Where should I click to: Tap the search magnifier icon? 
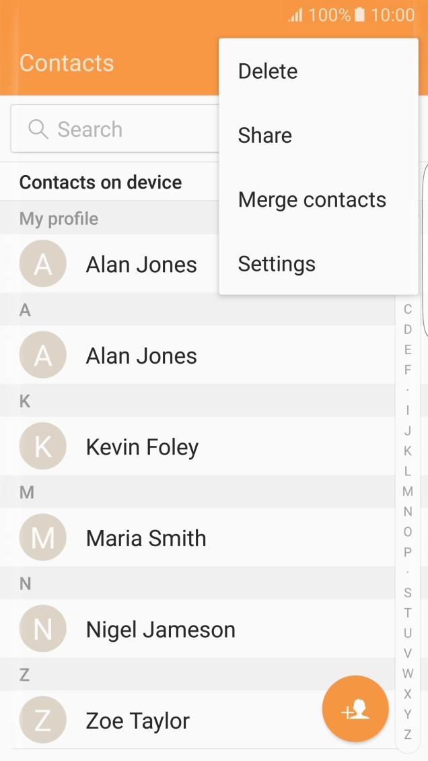point(37,129)
